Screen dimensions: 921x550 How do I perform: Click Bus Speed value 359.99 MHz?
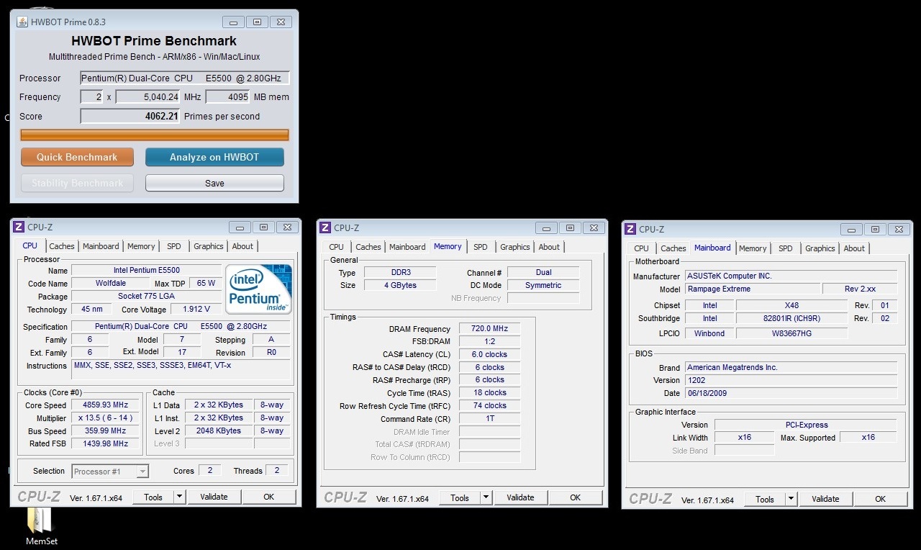tap(106, 430)
